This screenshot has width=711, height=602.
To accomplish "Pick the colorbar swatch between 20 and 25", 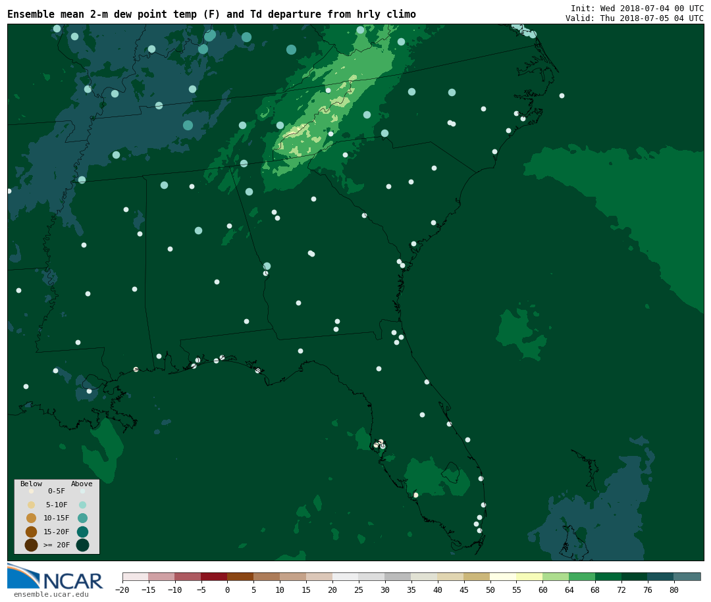I will [346, 577].
